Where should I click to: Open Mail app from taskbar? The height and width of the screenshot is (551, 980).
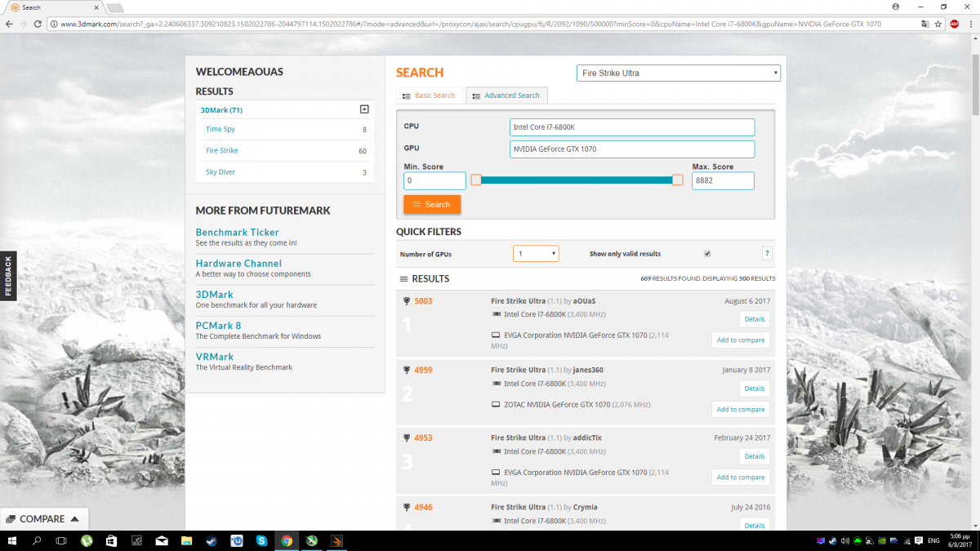coord(162,540)
